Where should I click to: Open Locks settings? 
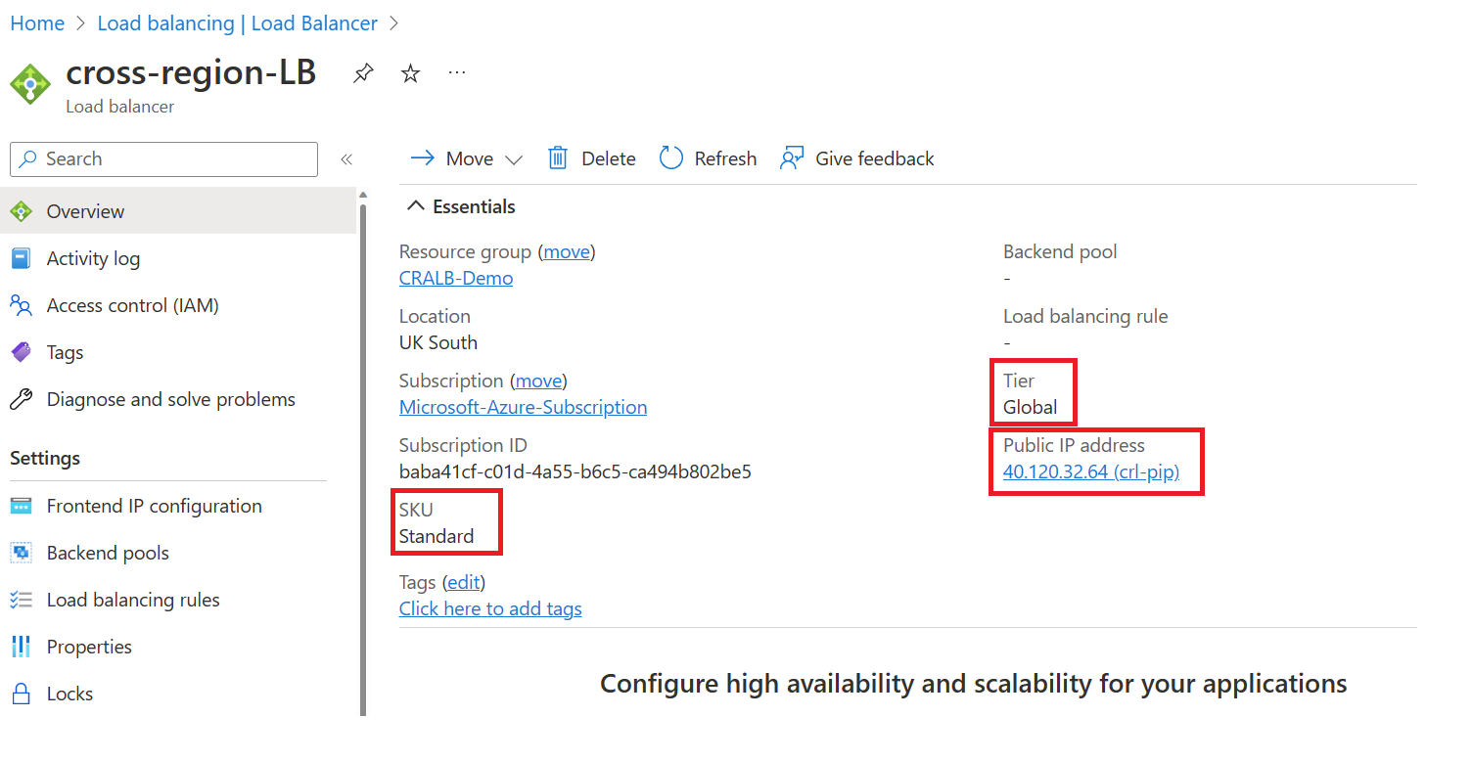click(x=69, y=693)
